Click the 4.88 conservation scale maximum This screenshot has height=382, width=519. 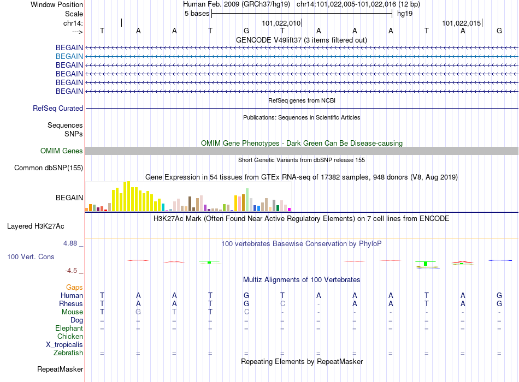(x=70, y=243)
